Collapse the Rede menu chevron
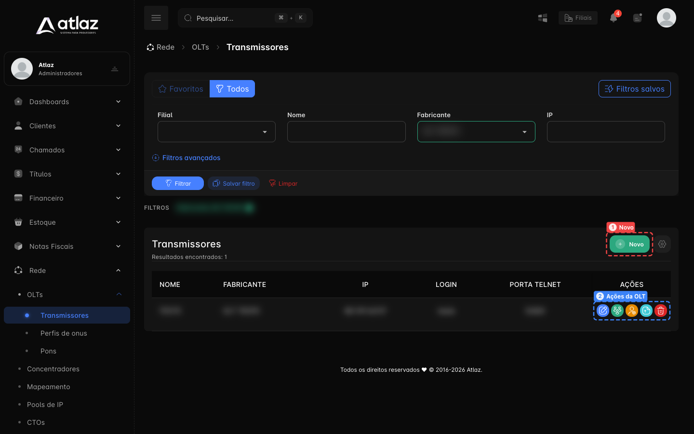Image resolution: width=694 pixels, height=434 pixels. (x=118, y=270)
